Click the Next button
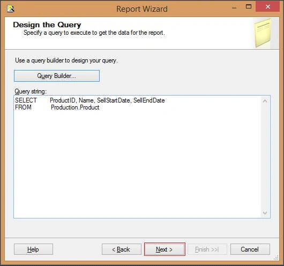This screenshot has height=266, width=284. [165, 249]
